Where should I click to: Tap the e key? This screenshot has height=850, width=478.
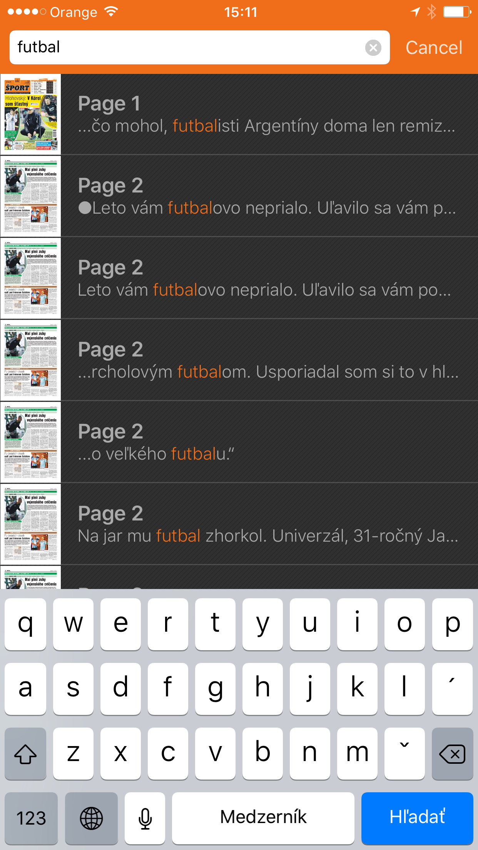pyautogui.click(x=120, y=624)
